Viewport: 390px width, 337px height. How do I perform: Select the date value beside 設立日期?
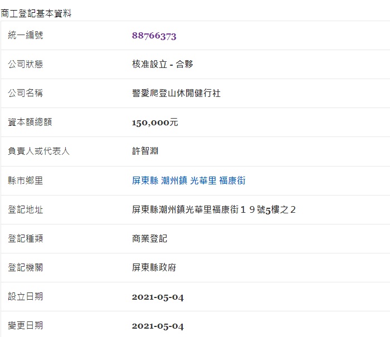click(x=158, y=297)
